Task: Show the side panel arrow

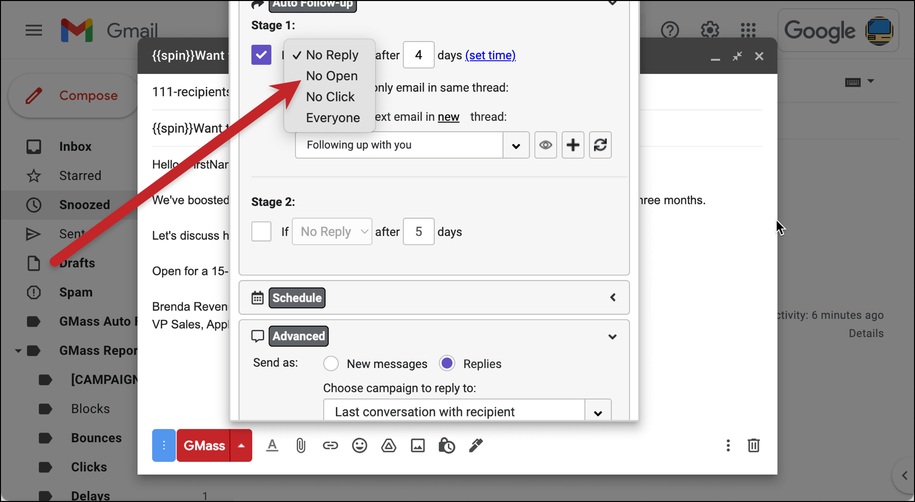Action: (x=904, y=476)
